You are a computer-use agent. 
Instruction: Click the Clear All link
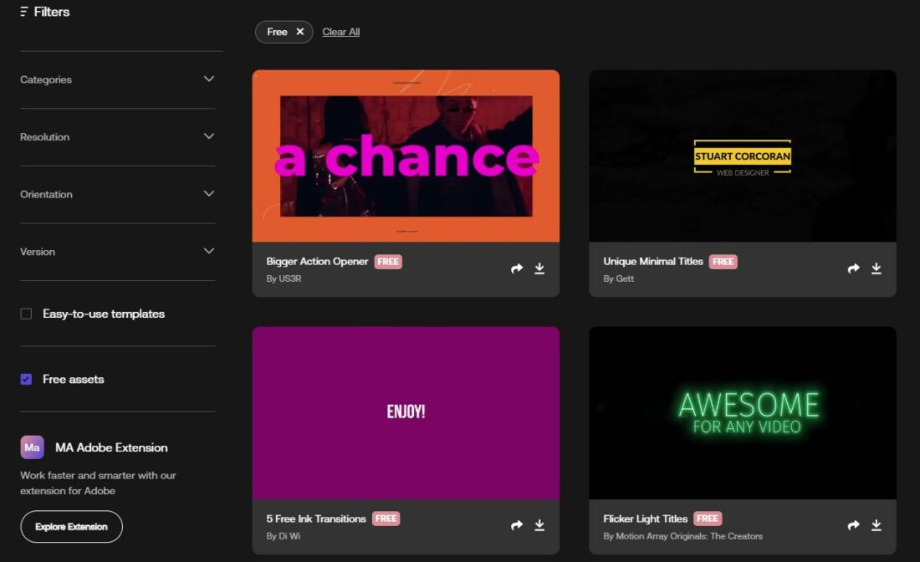pos(340,32)
